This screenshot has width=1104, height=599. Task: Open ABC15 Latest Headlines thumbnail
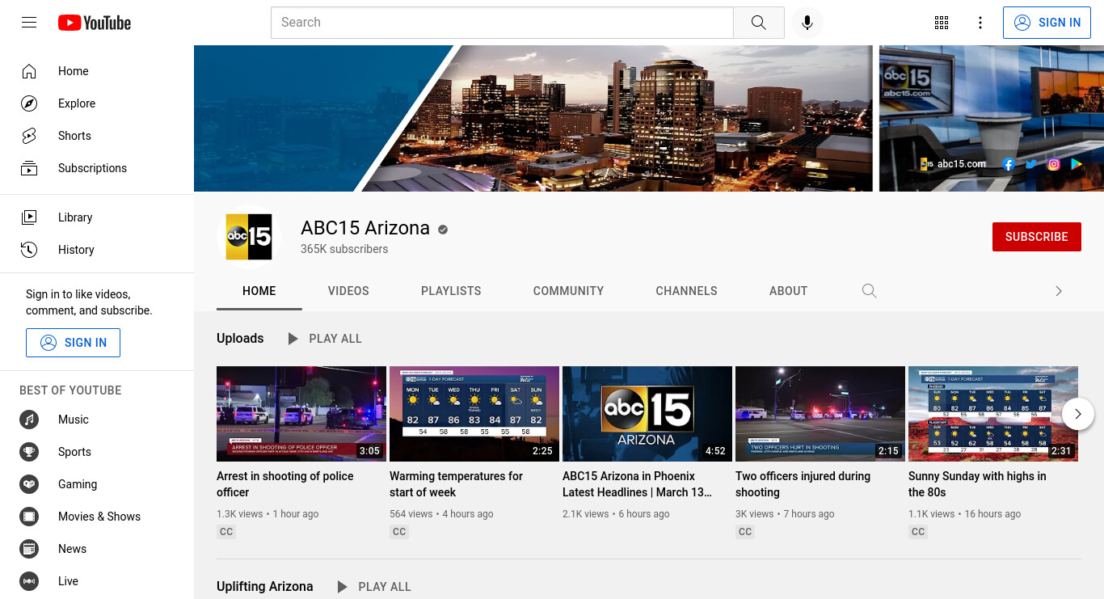pyautogui.click(x=647, y=414)
